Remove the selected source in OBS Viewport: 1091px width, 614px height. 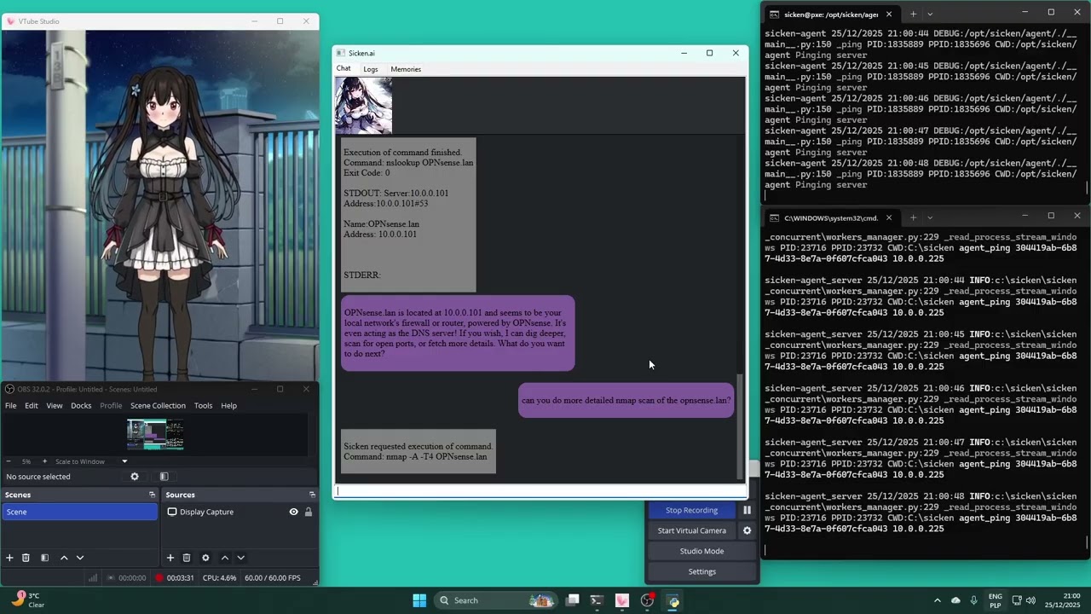(186, 558)
